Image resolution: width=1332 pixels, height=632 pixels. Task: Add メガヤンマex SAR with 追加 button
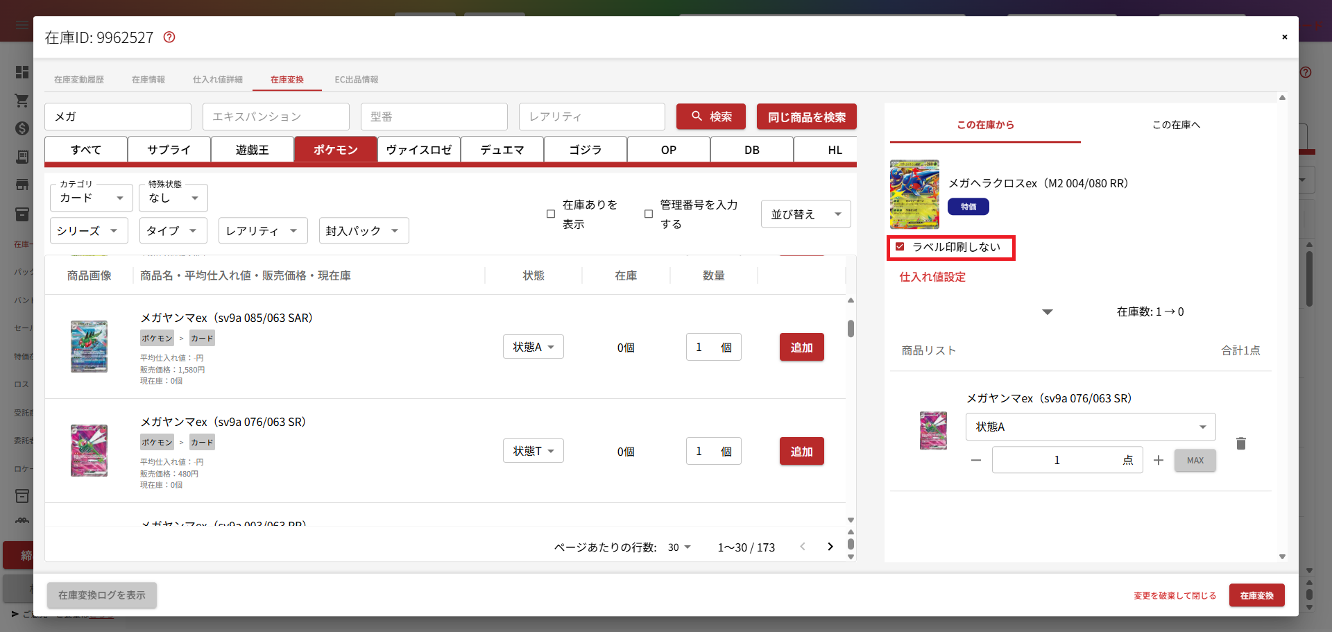pos(801,348)
